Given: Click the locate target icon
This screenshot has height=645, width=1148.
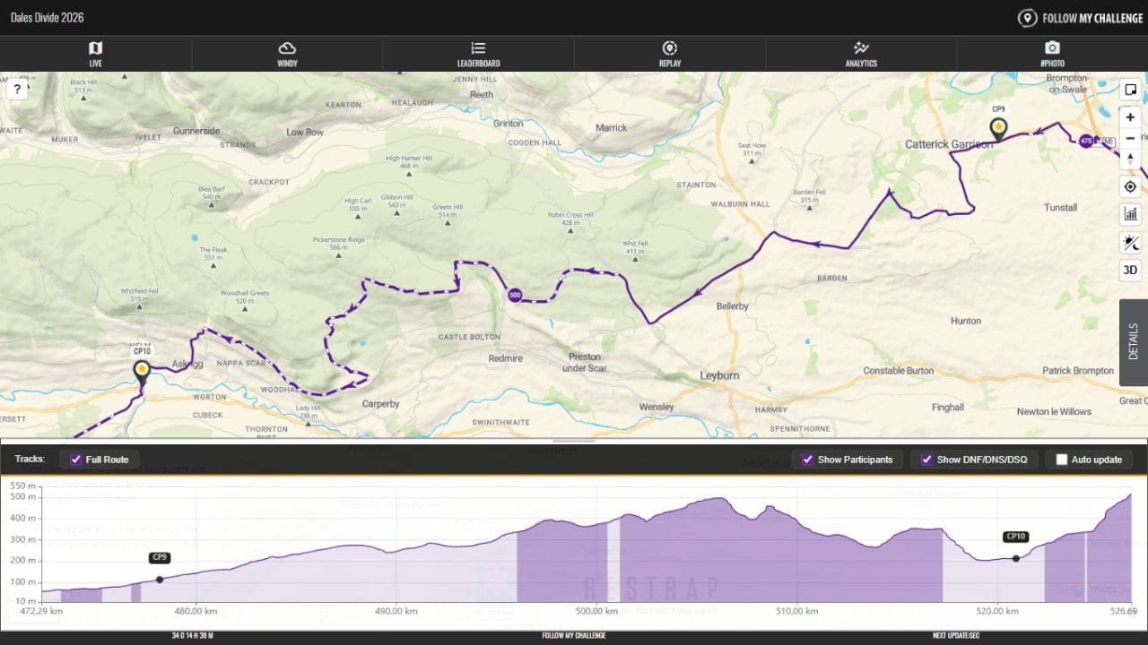Looking at the screenshot, I should coord(1130,186).
